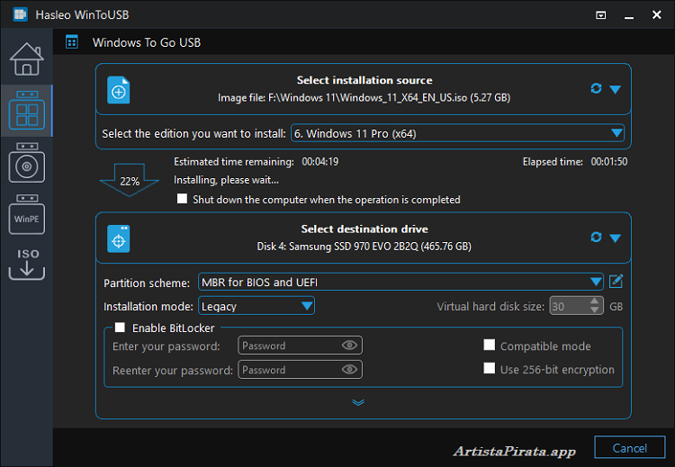Click the edit partition scheme icon
675x467 pixels.
(616, 282)
